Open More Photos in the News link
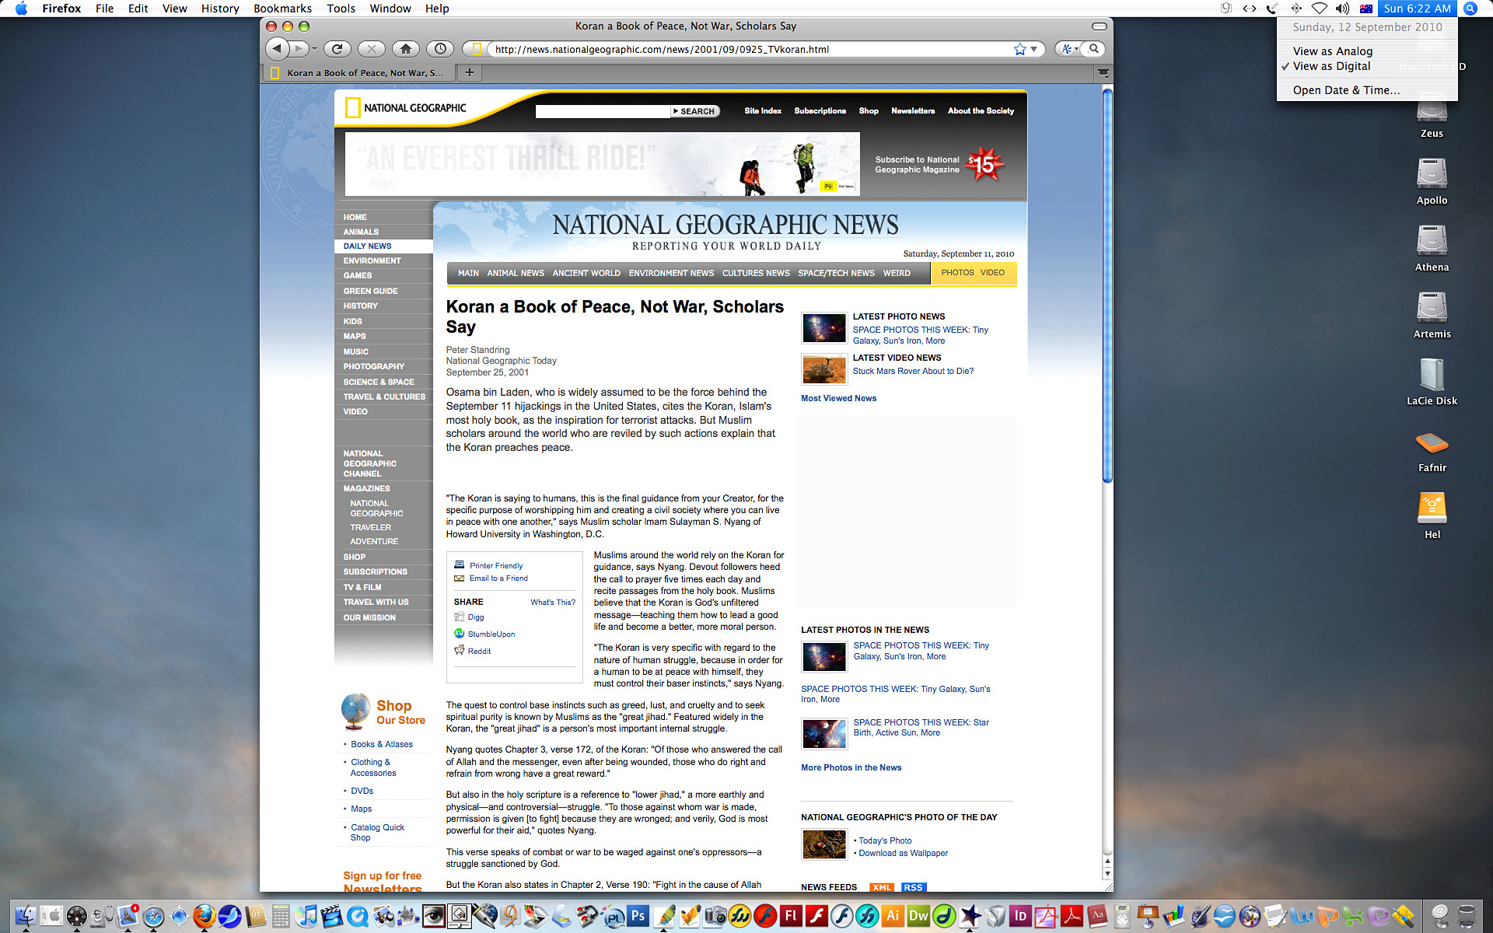Screen dimensions: 1493x933 coord(851,767)
